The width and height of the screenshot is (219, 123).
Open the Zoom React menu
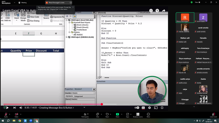pyautogui.click(x=107, y=115)
